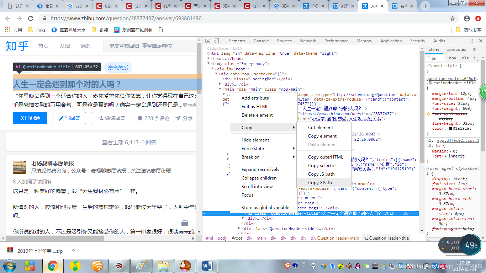Image resolution: width=486 pixels, height=273 pixels.
Task: Click the 分享 share button
Action: [x=184, y=118]
